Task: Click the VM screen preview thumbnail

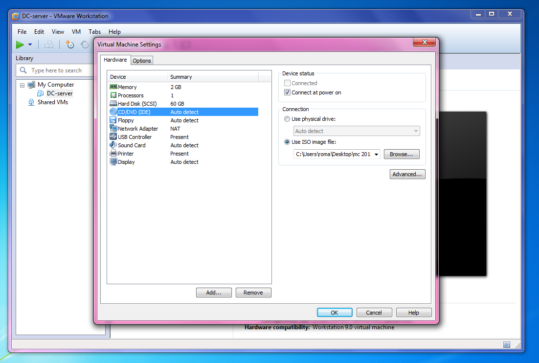Action: click(x=463, y=194)
